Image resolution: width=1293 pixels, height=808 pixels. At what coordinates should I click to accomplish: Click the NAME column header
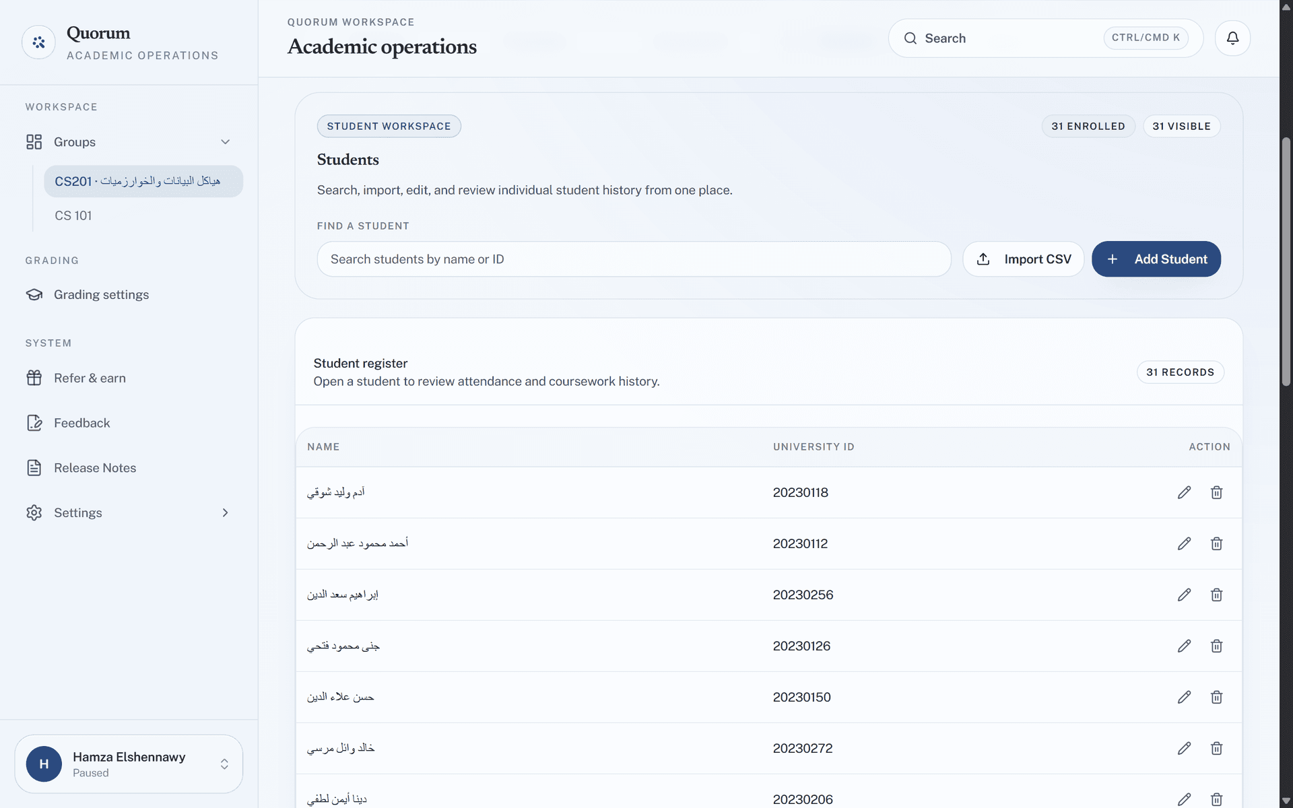323,447
